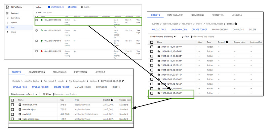The width and height of the screenshot is (269, 132).
Task: Open View Logs for job robo_v_20220105094652
Action: click(x=138, y=21)
